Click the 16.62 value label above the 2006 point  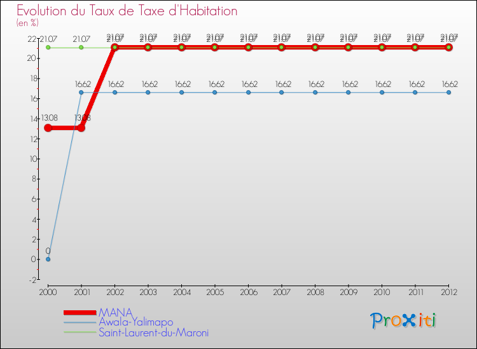[250, 84]
